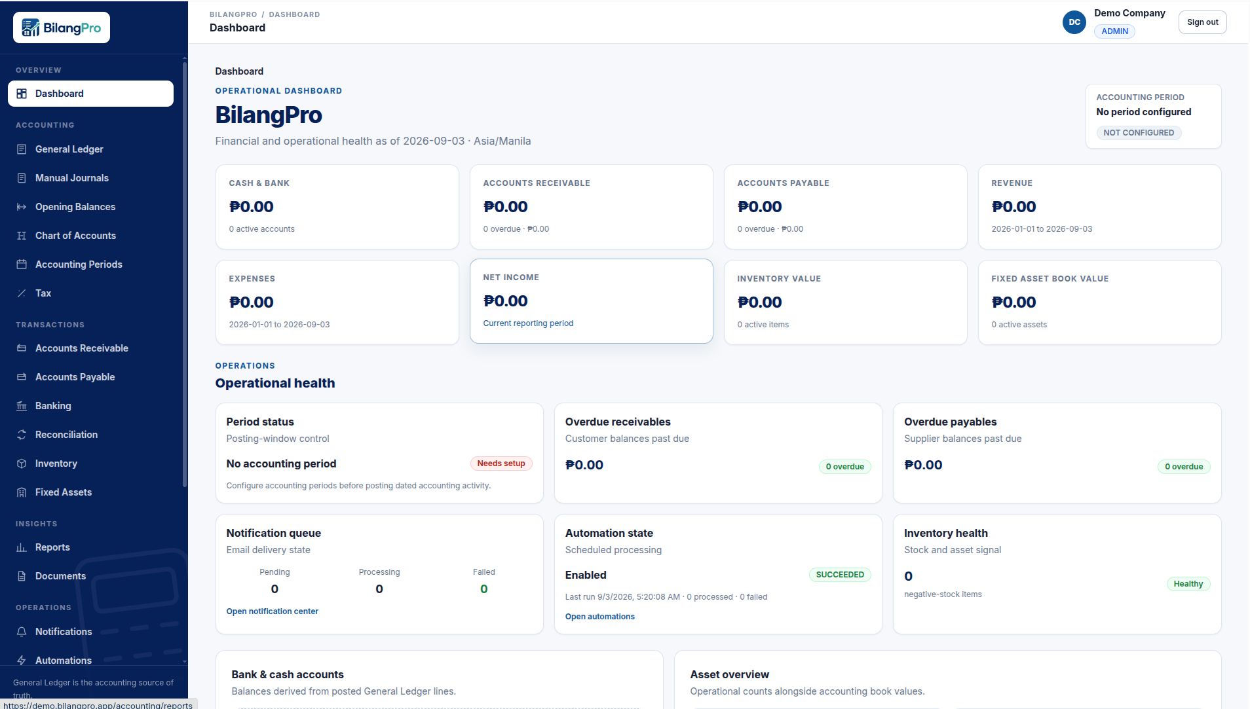This screenshot has height=709, width=1250.
Task: Click '0 overdue' badge under Overdue payables
Action: 1184,467
